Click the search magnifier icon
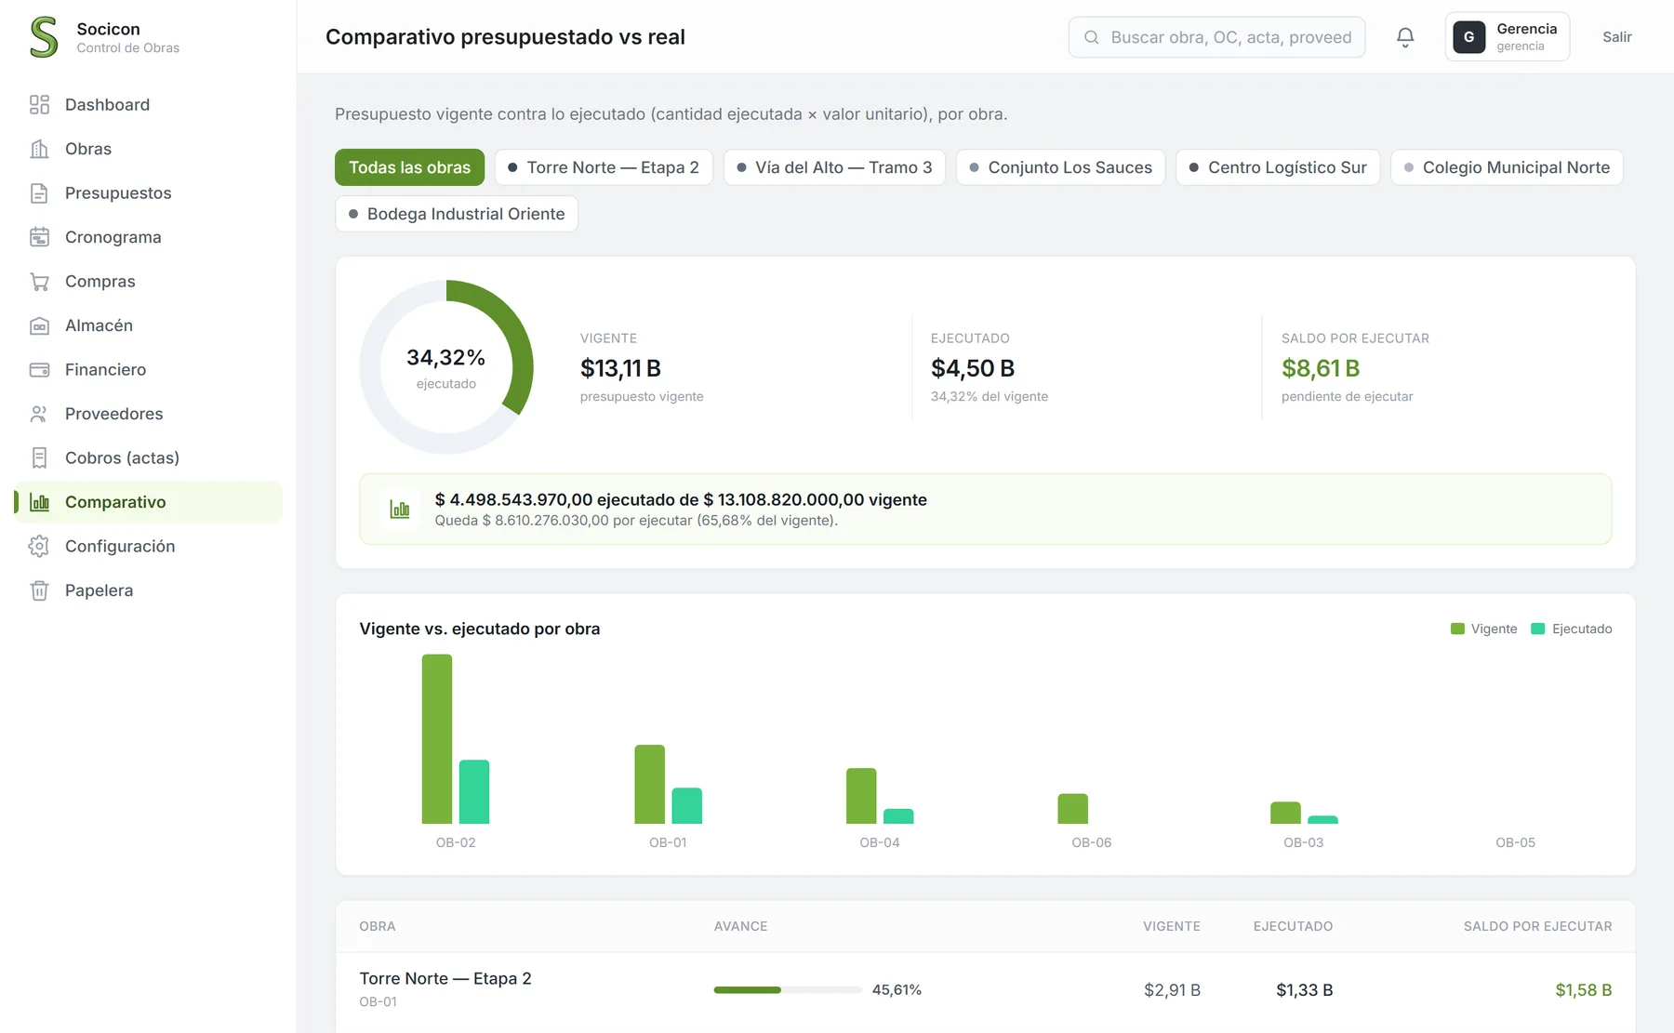 1092,37
